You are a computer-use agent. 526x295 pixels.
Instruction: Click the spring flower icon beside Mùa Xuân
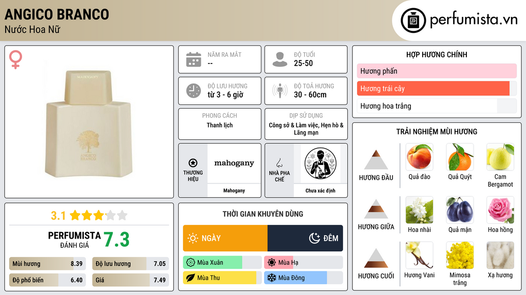[x=191, y=263]
